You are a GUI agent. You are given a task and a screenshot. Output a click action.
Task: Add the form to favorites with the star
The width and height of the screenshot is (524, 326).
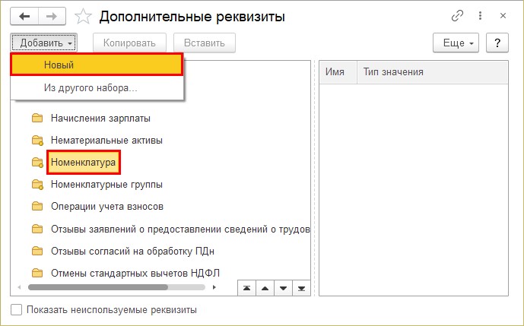tap(84, 16)
